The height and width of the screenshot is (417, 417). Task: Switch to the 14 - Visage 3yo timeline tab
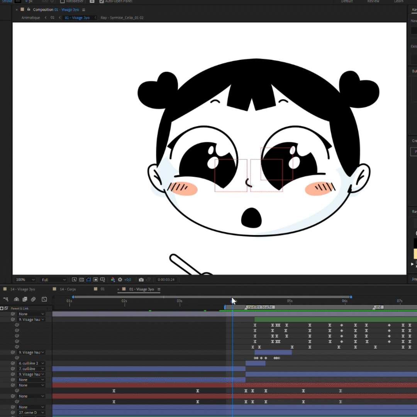(x=22, y=289)
